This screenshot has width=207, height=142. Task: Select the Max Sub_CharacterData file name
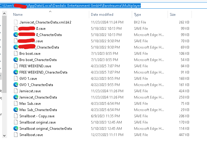pyautogui.click(x=38, y=110)
